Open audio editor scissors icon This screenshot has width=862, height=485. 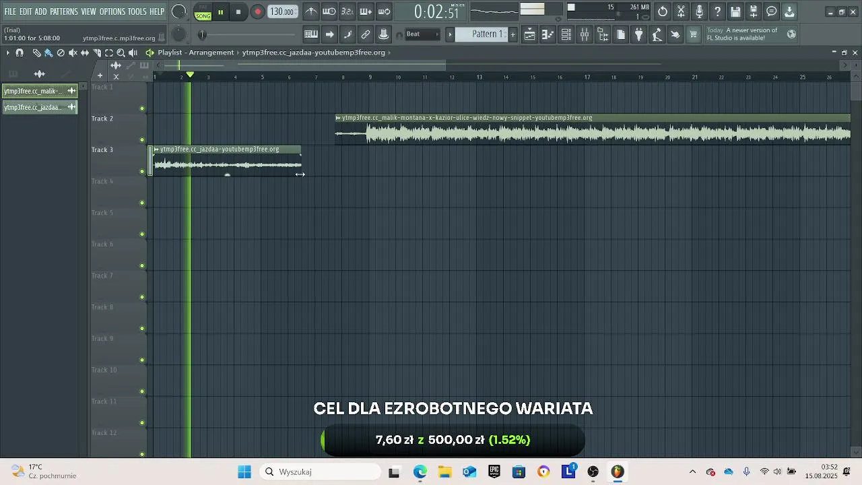coord(681,11)
